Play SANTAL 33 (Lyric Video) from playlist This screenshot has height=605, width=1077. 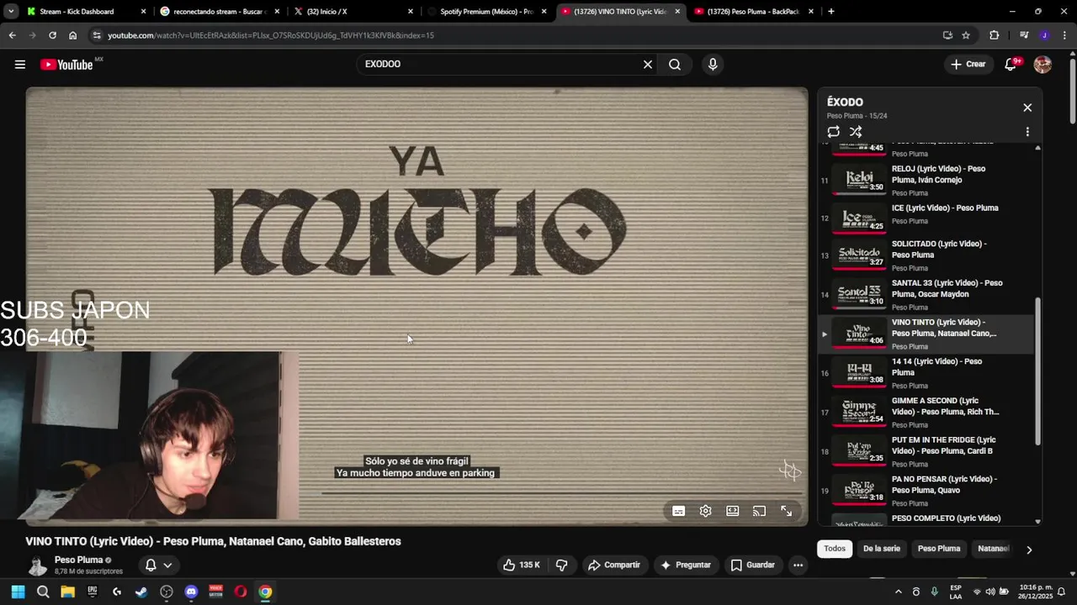coord(926,294)
